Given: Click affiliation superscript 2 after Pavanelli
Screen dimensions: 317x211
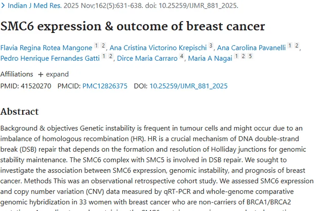Looking at the screenshot, I should (x=297, y=46).
